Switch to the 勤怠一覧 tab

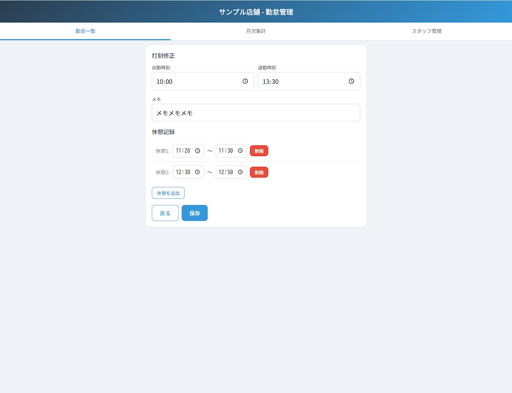(x=85, y=31)
